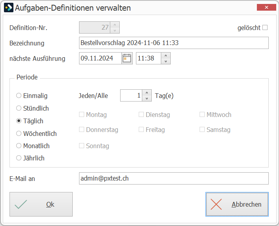This screenshot has height=226, width=279.
Task: Check the Sonntag checkbox
Action: pyautogui.click(x=81, y=146)
